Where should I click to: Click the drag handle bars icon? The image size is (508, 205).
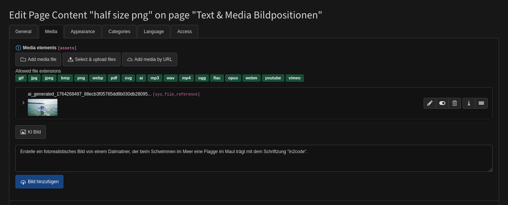481,103
